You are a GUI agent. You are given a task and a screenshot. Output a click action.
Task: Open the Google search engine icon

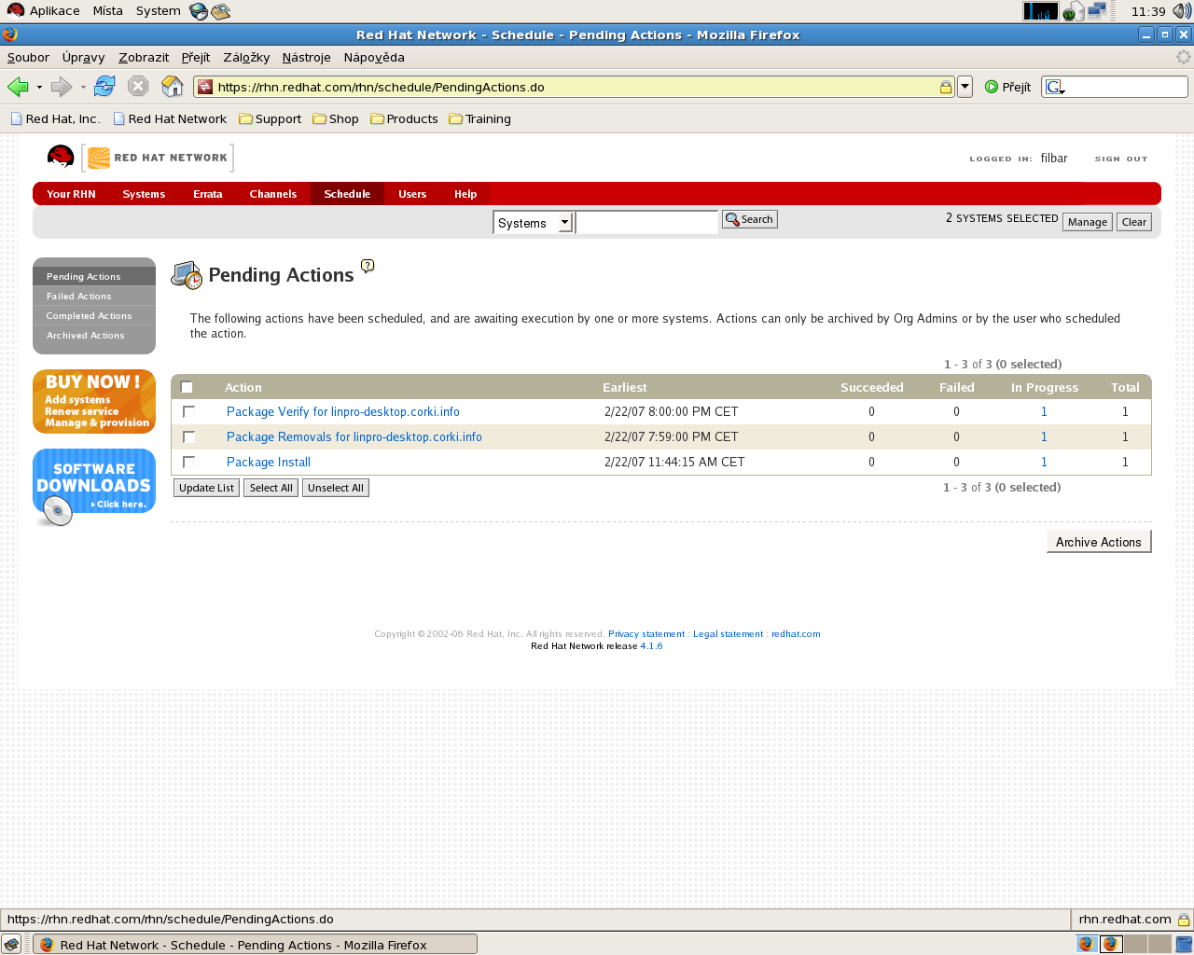pyautogui.click(x=1054, y=87)
